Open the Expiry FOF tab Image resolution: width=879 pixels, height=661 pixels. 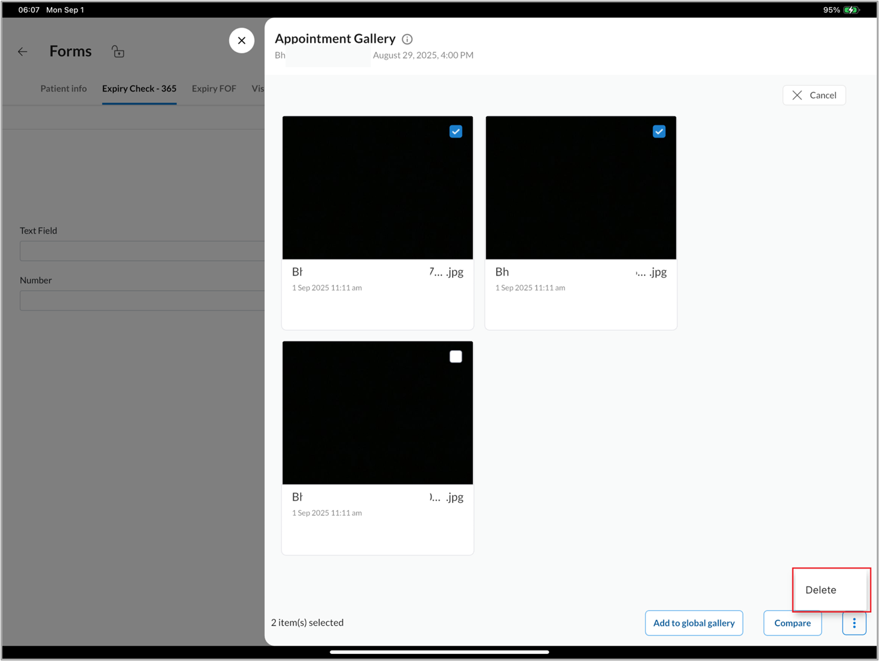[214, 89]
